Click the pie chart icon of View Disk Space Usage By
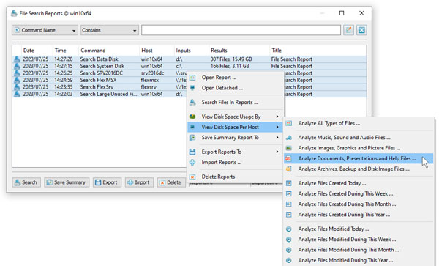 pyautogui.click(x=192, y=117)
